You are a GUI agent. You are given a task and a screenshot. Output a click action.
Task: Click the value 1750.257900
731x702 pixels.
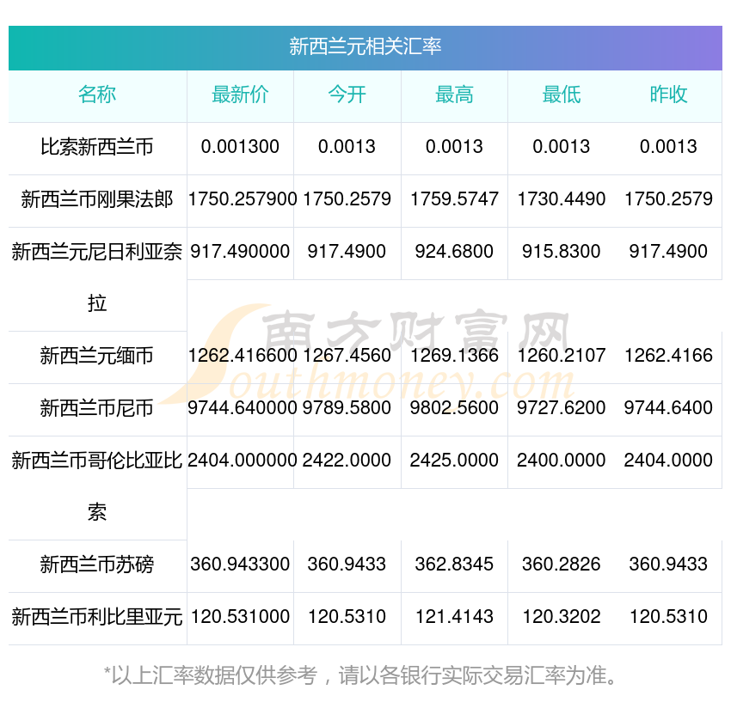coord(243,198)
